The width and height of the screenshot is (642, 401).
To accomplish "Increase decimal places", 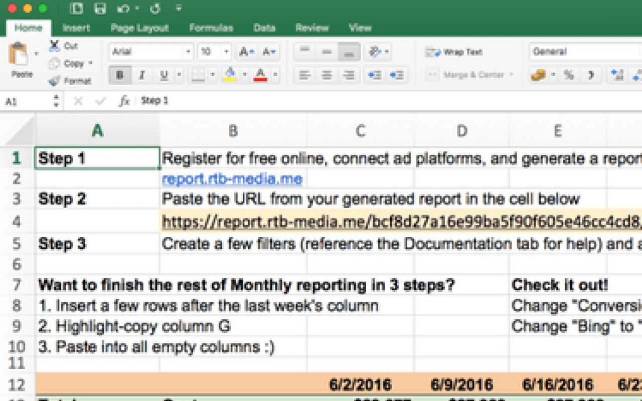I will coord(617,75).
